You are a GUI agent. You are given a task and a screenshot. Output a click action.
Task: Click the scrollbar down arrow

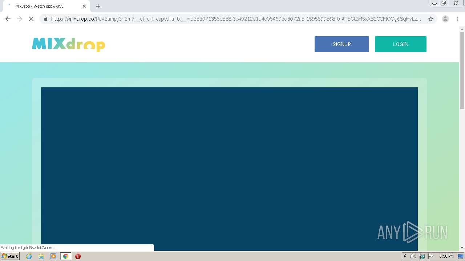tap(462, 248)
